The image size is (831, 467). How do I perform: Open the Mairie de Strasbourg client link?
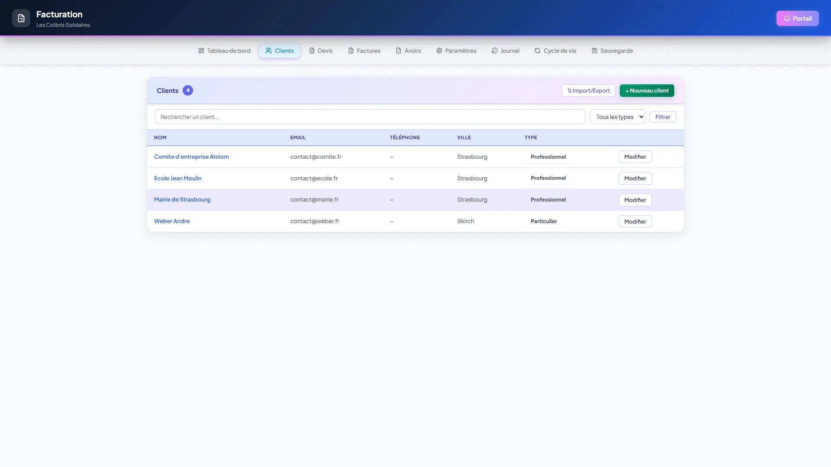pos(182,199)
